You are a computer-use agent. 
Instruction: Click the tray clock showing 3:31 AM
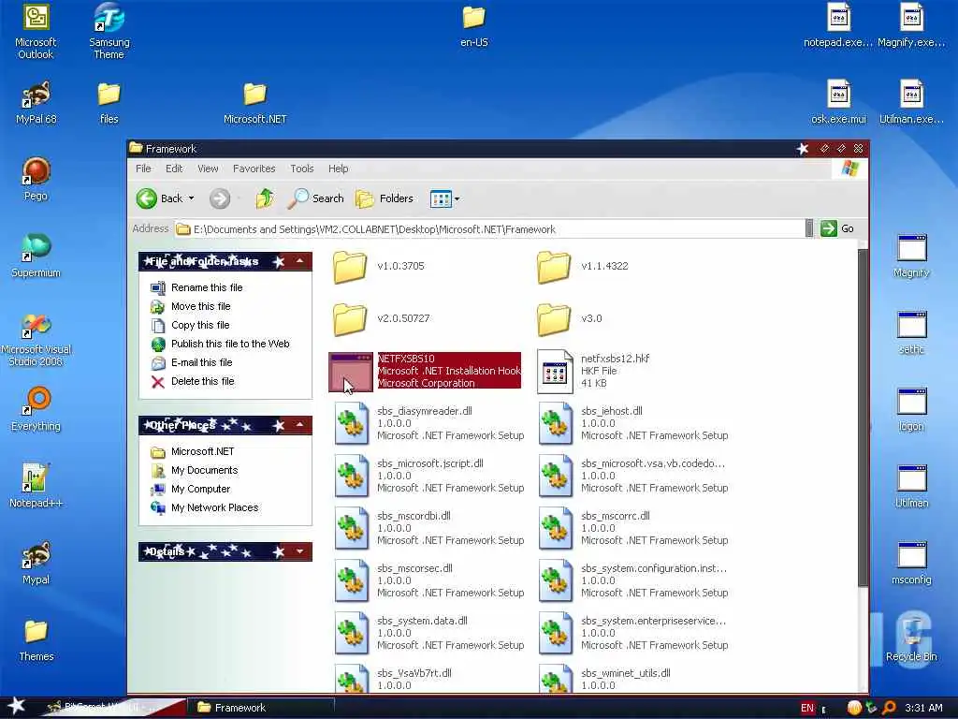923,708
